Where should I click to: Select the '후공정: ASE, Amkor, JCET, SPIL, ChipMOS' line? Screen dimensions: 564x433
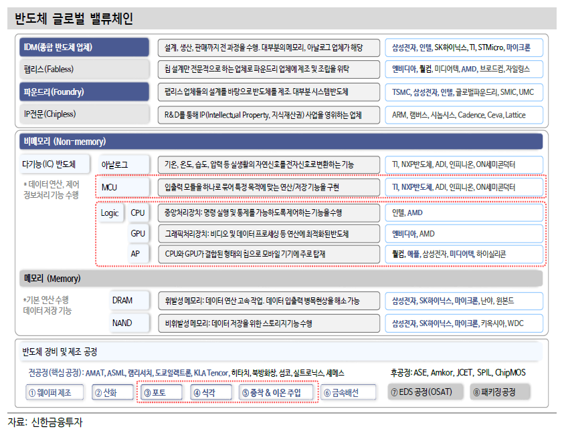pos(458,373)
